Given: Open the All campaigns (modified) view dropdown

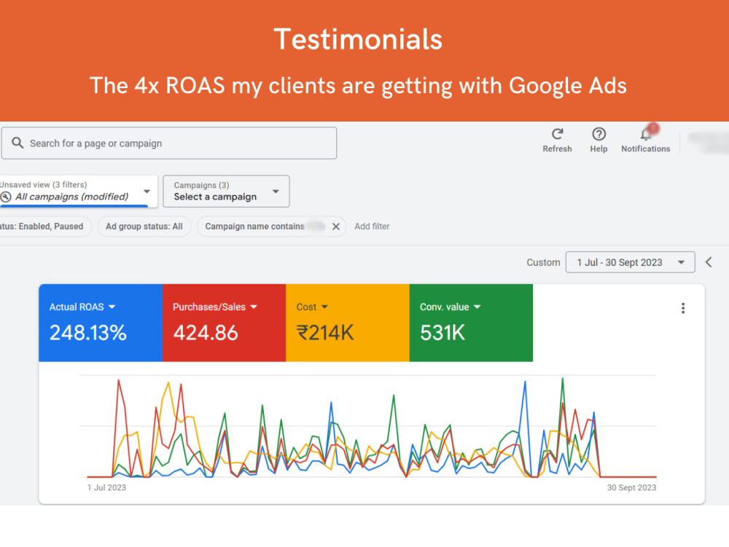Looking at the screenshot, I should coord(79,191).
